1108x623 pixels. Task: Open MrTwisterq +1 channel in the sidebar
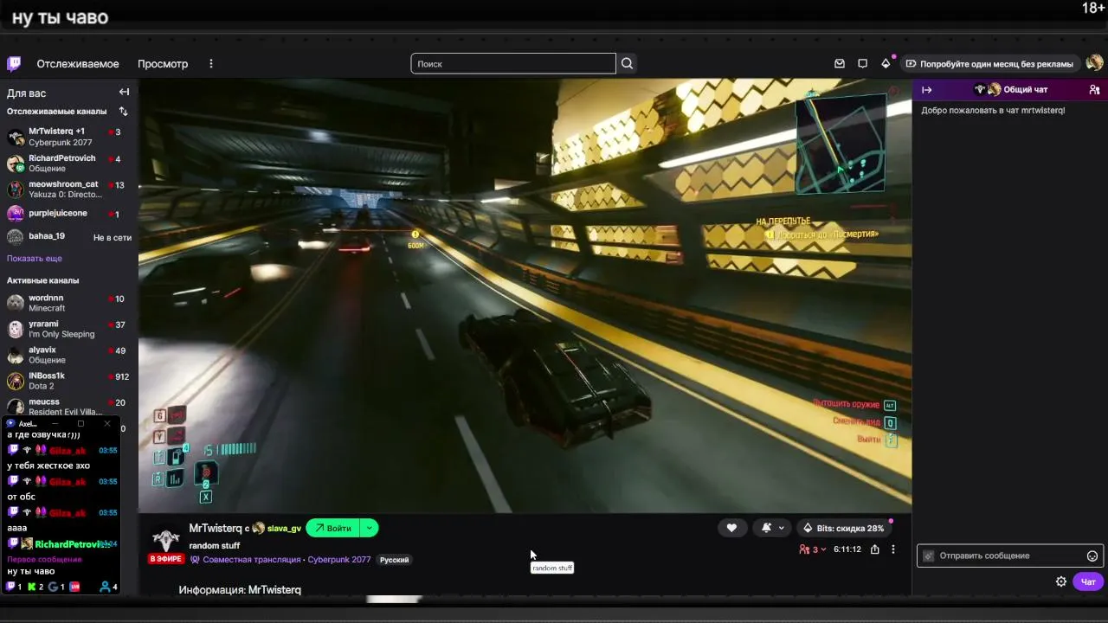pos(68,137)
